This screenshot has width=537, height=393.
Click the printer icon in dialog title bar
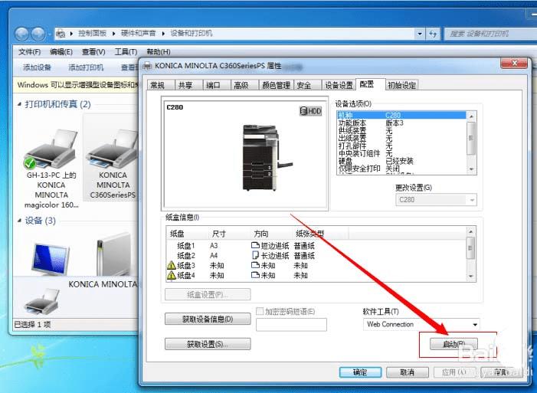click(147, 65)
